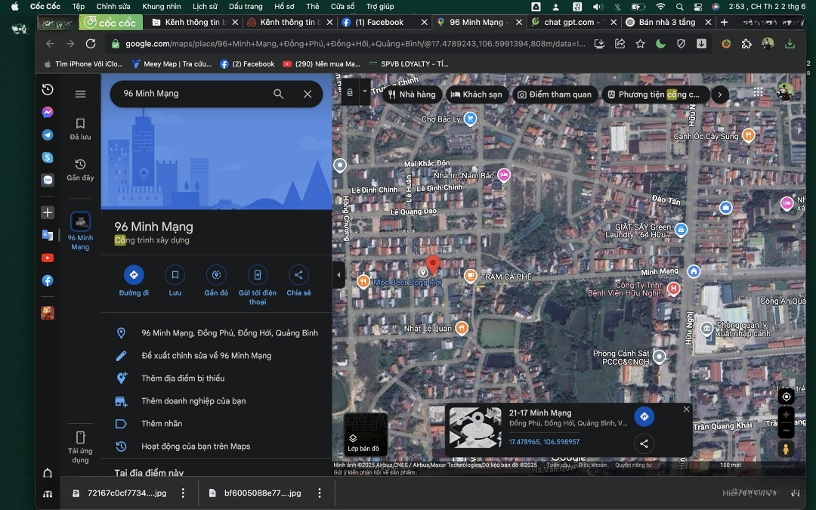Image resolution: width=816 pixels, height=510 pixels.
Task: Click Thêm doanh nghiệp của bạn
Action: pos(193,401)
